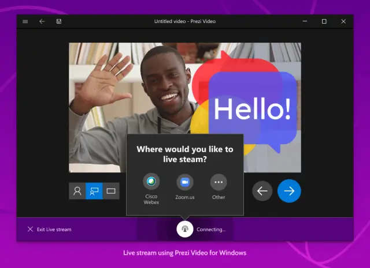This screenshot has height=268, width=370.
Task: Go to previous slide with left arrow
Action: click(x=262, y=191)
